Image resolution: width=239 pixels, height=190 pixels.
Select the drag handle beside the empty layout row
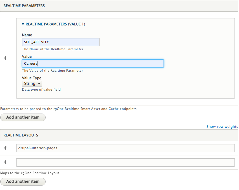[x=6, y=162]
